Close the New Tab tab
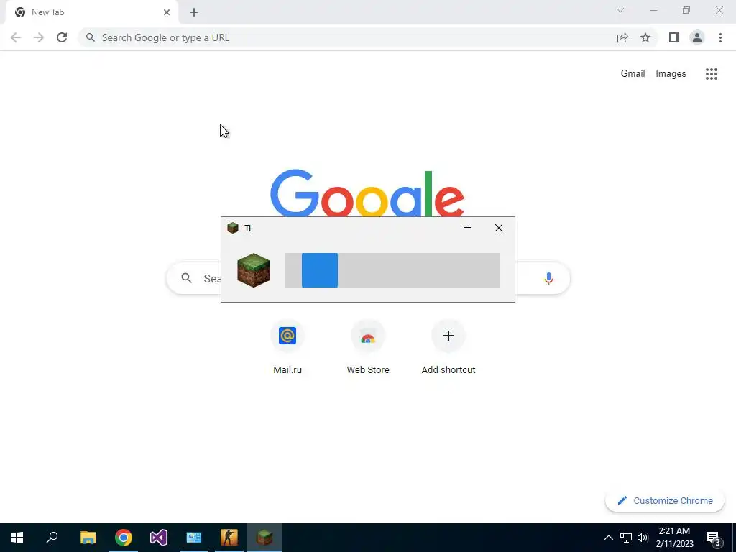The height and width of the screenshot is (552, 736). tap(167, 12)
